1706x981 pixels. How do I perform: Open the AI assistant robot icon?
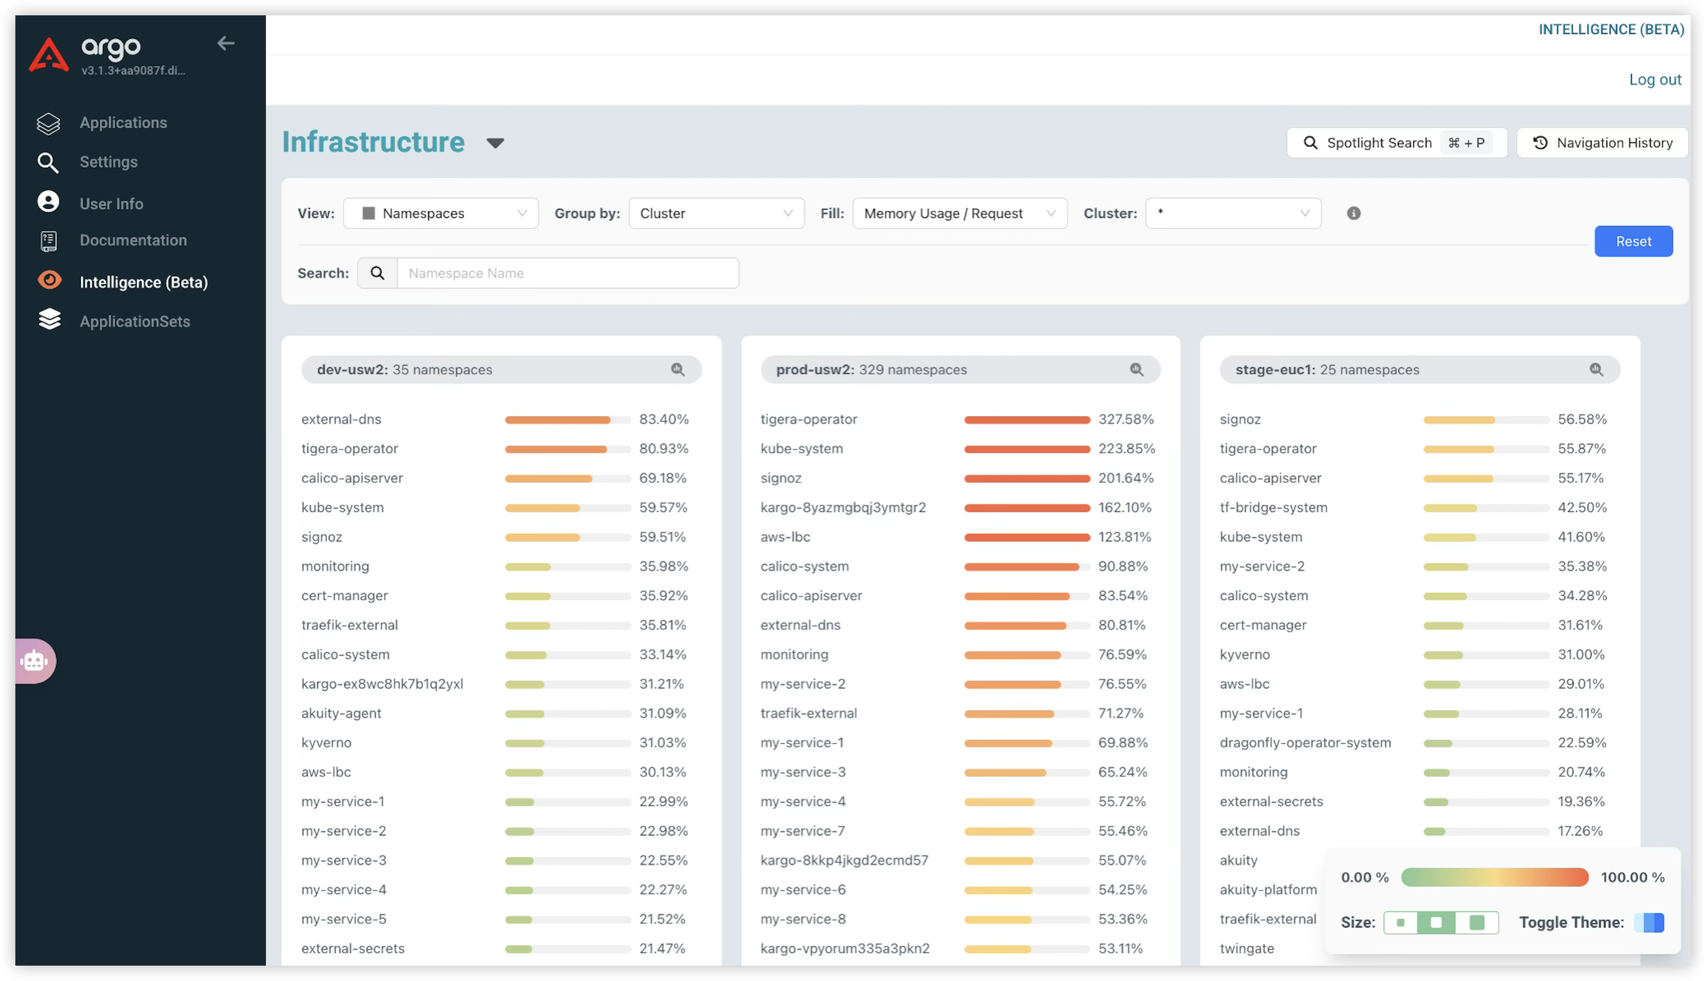tap(34, 661)
